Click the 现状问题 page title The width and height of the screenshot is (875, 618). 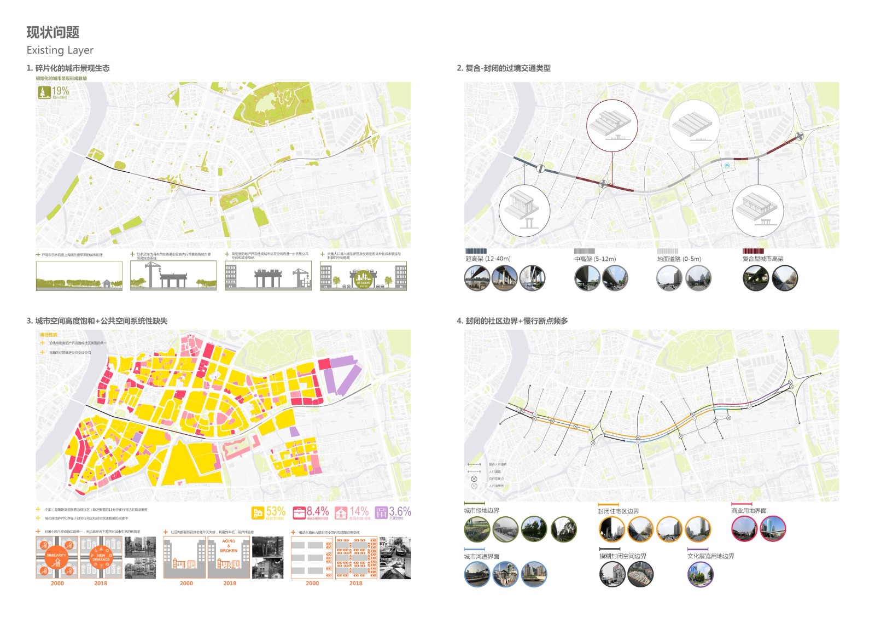tap(53, 32)
